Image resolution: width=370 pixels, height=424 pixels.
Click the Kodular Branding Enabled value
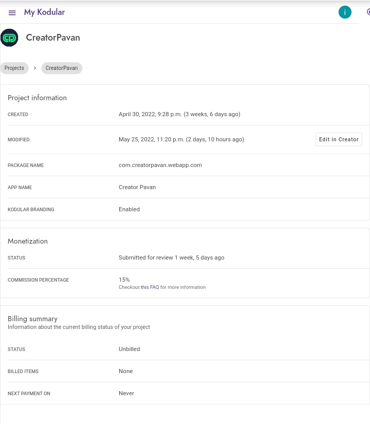(129, 210)
